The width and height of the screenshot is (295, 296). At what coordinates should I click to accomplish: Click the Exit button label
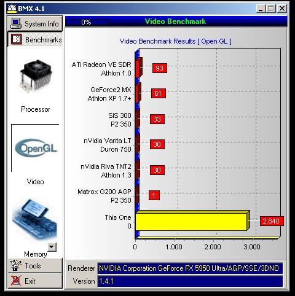30,281
